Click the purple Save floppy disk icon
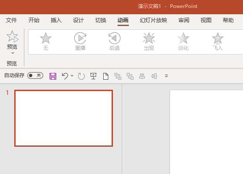243x174 pixels. click(53, 76)
